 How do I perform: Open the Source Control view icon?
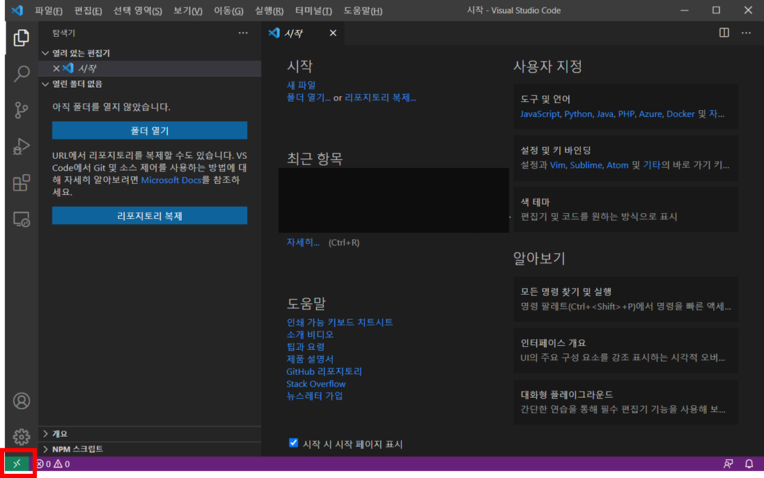pos(21,110)
